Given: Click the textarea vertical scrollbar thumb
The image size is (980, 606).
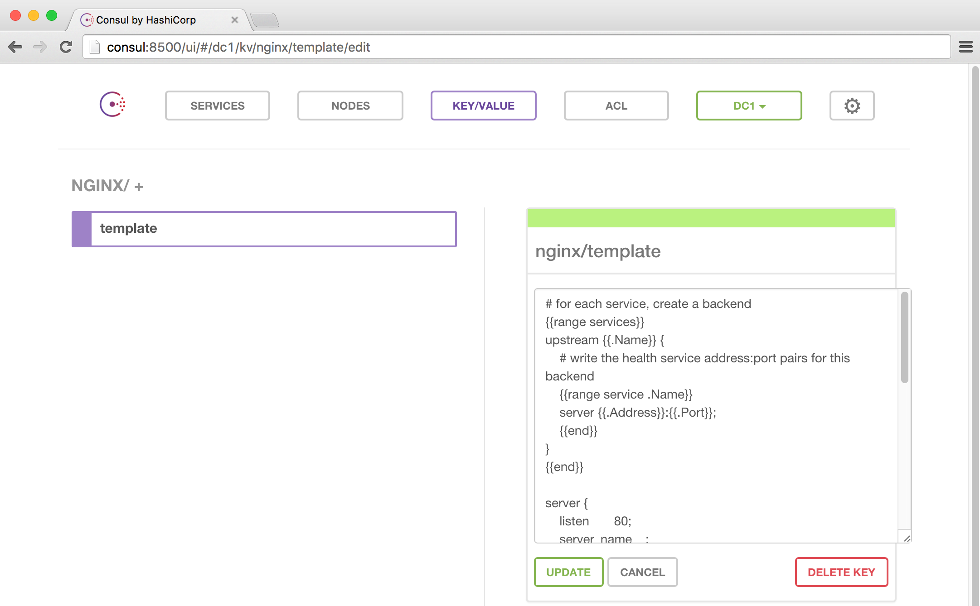Looking at the screenshot, I should coord(904,337).
